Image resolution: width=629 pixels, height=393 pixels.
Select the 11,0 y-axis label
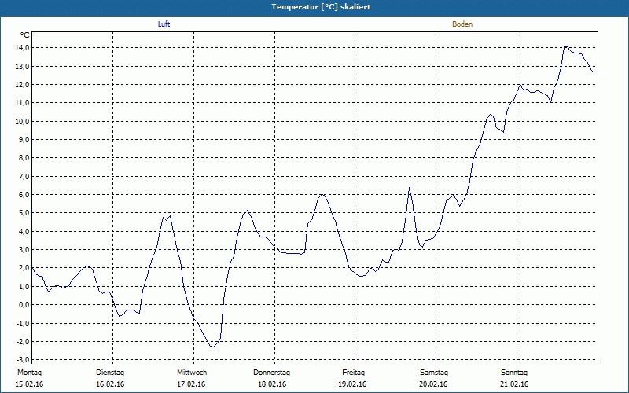coord(23,103)
